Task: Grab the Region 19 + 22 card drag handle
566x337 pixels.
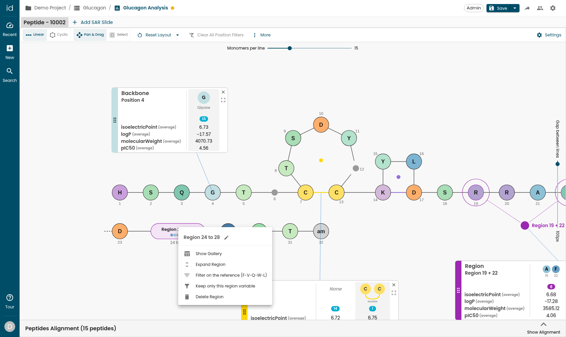Action: click(x=458, y=290)
